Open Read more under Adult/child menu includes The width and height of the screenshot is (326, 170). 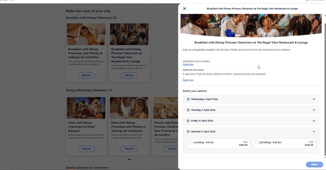pyautogui.click(x=188, y=64)
